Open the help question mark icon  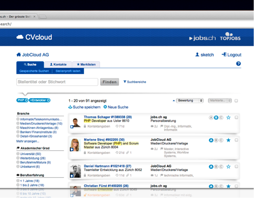(x=238, y=64)
